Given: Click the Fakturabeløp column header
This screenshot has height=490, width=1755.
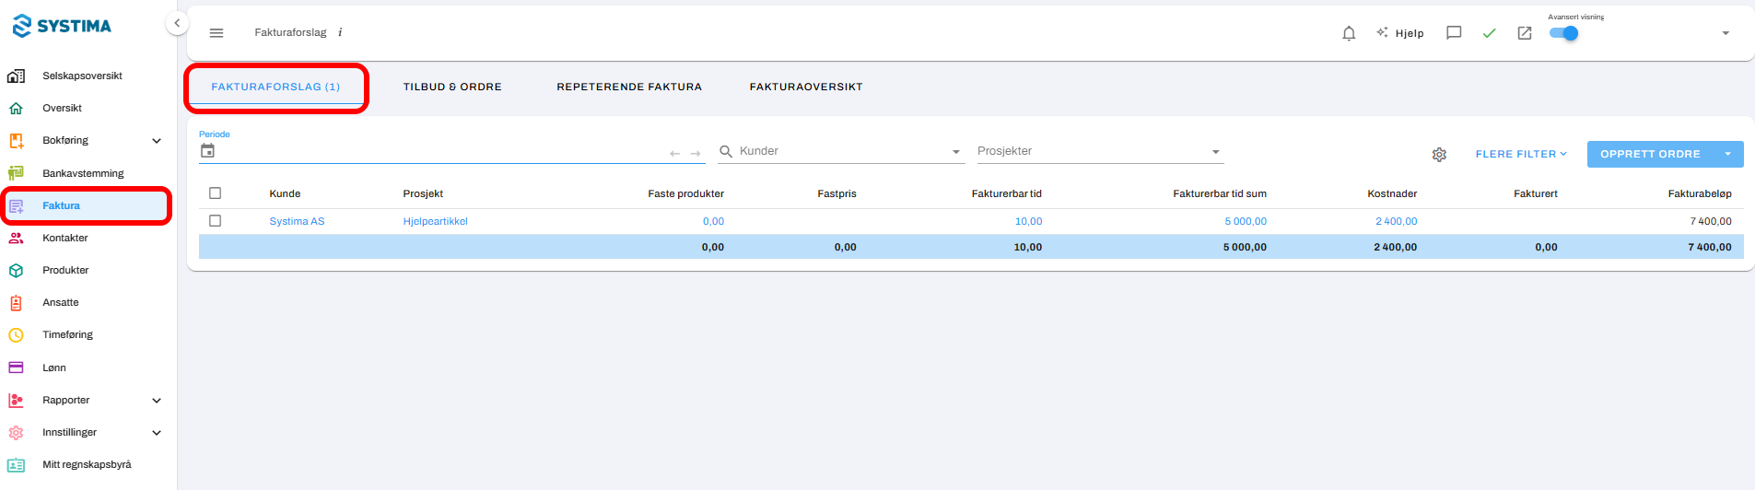Looking at the screenshot, I should click(1700, 193).
